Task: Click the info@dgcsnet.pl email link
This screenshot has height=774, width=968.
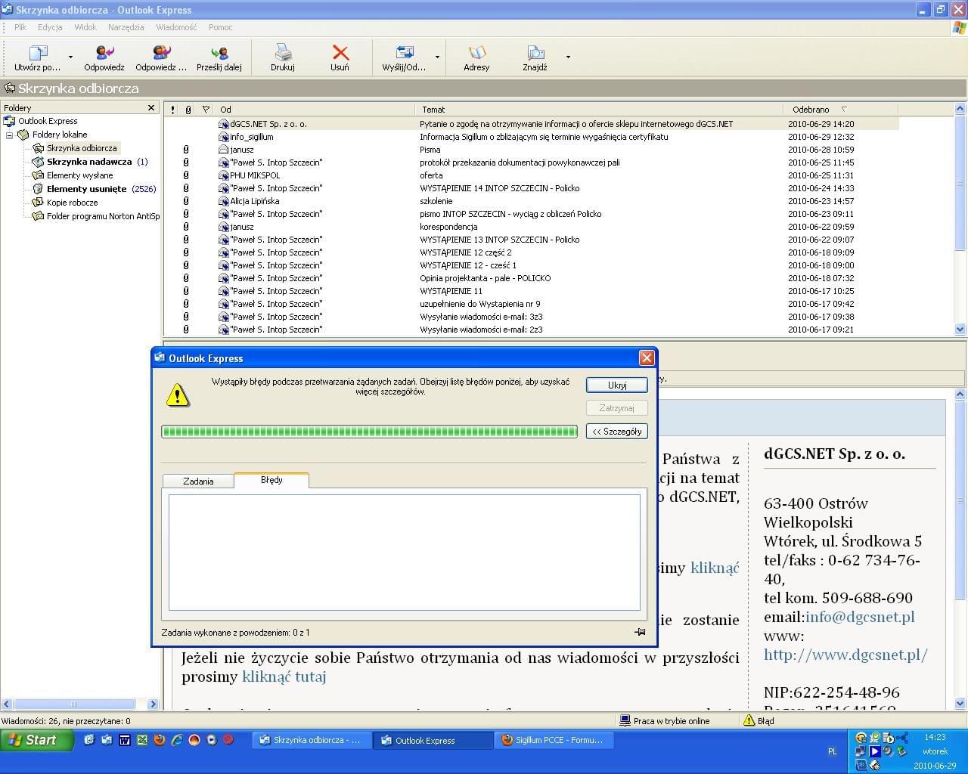Action: click(x=860, y=617)
